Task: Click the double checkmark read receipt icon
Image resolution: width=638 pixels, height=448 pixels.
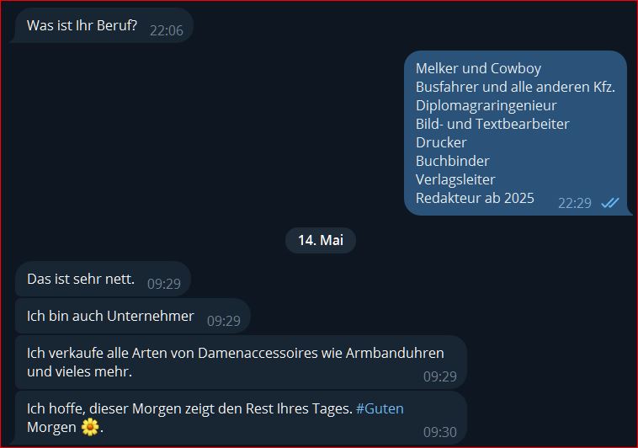Action: click(610, 202)
